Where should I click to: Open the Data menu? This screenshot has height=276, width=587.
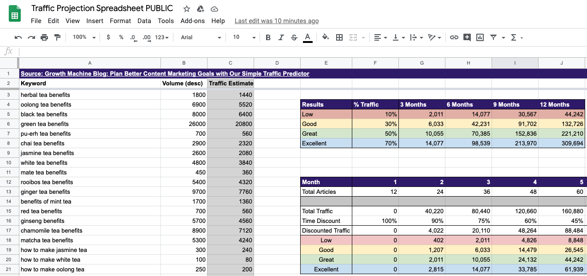click(x=144, y=21)
